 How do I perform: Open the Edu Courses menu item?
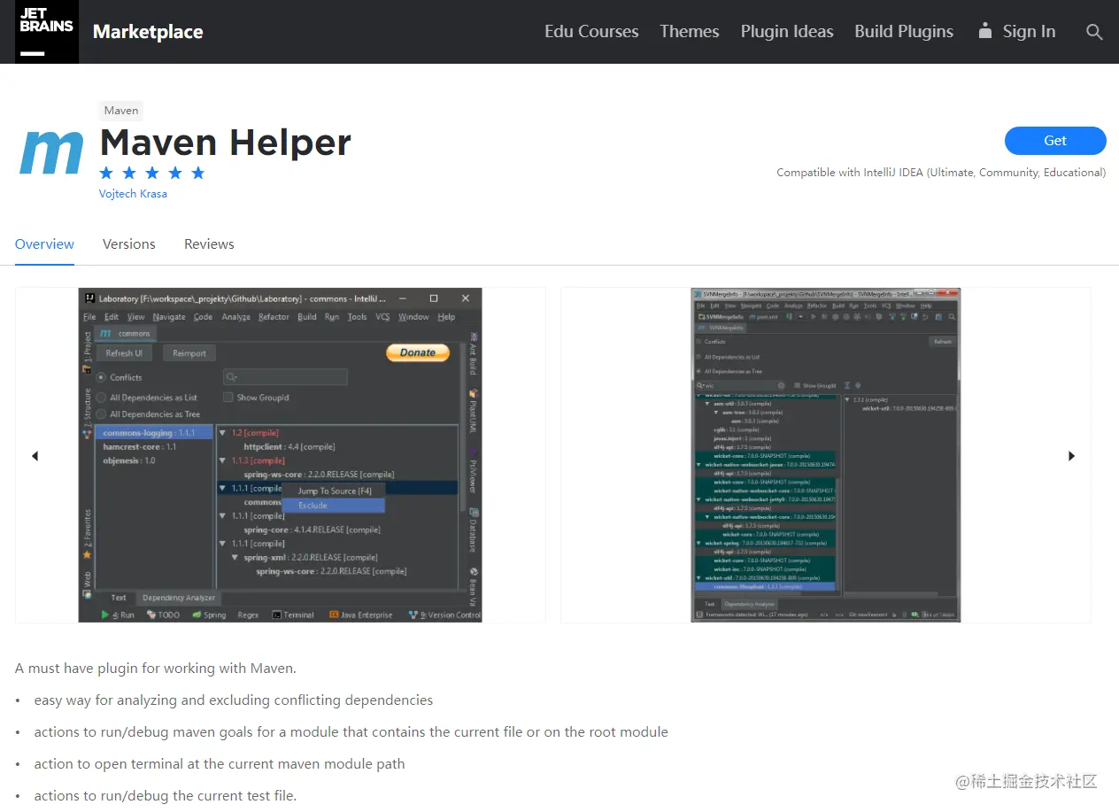(x=591, y=32)
